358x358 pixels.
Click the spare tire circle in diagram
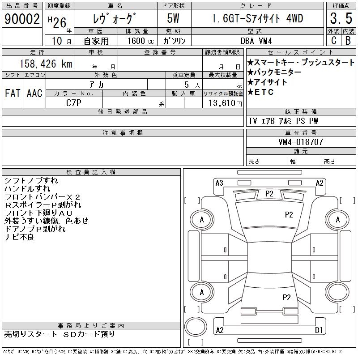(196, 327)
